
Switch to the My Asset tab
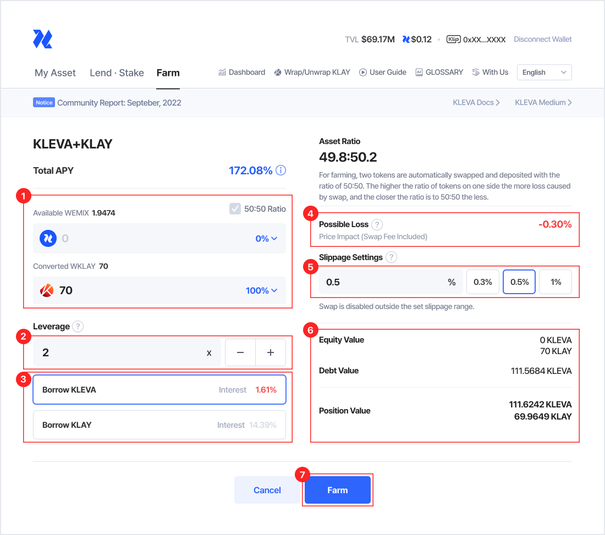(x=55, y=73)
